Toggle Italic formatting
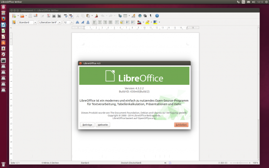 (x=83, y=22)
